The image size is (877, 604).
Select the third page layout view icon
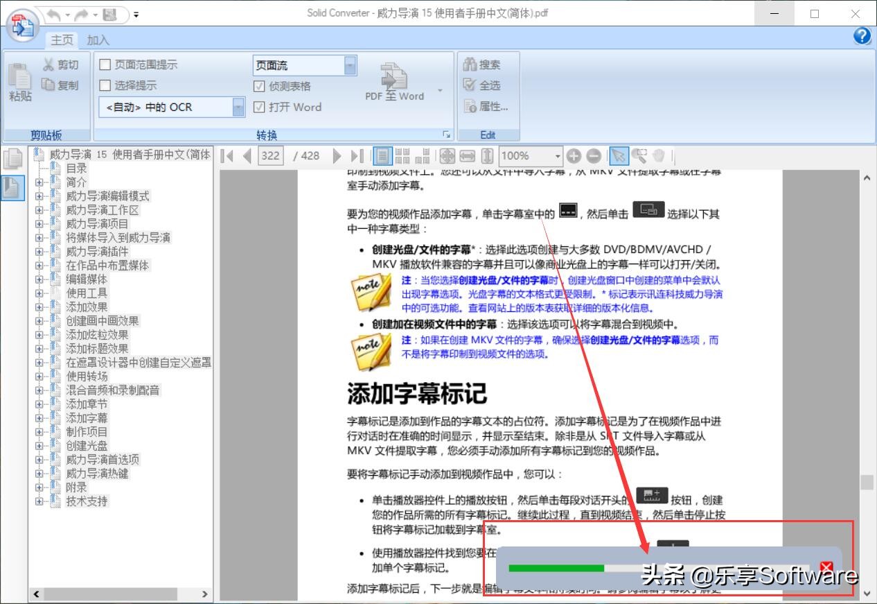pyautogui.click(x=423, y=156)
